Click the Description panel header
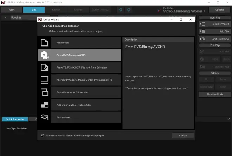The width and height of the screenshot is (232, 156). 158,40
